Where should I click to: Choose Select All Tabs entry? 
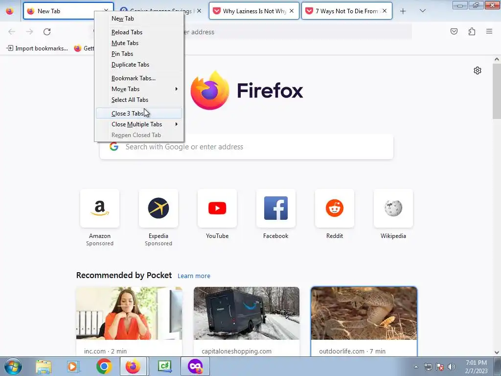[x=139, y=100]
